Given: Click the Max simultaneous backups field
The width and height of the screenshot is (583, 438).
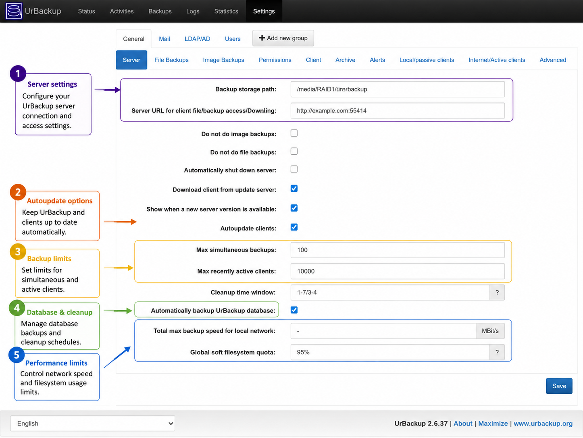Looking at the screenshot, I should coord(398,250).
